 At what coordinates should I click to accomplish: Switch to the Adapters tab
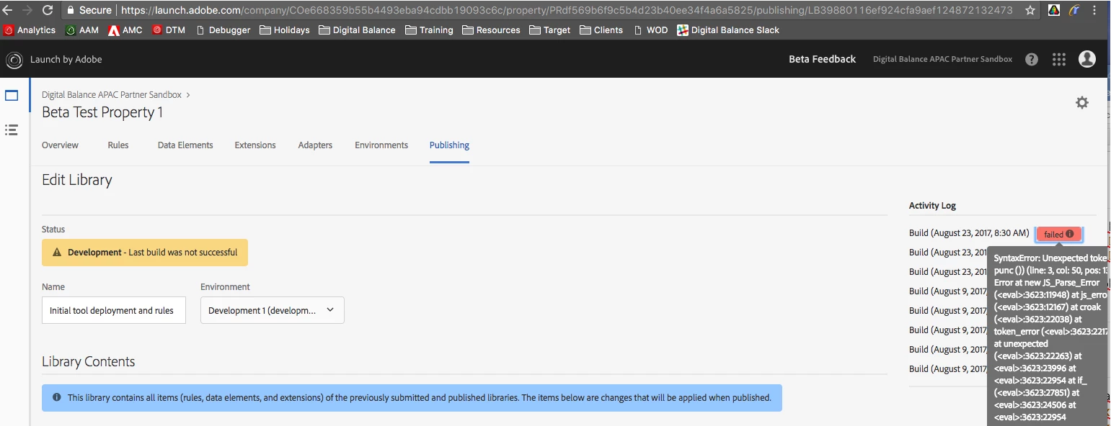[315, 145]
